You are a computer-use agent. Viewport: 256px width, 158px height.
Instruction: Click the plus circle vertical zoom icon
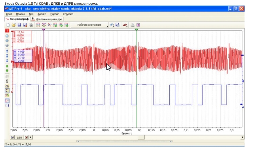click(7, 46)
